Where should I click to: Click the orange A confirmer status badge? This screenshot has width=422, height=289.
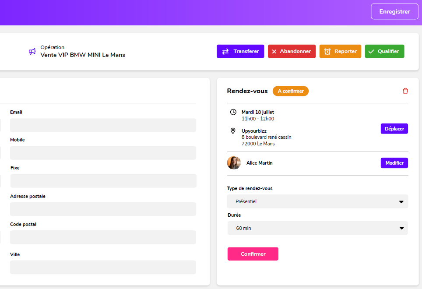tap(290, 91)
